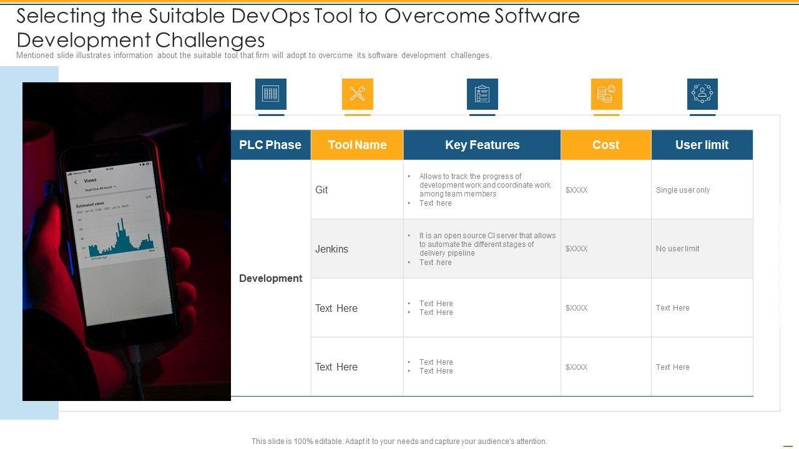Click Jenkins' open source CI server description
Image resolution: width=799 pixels, height=449 pixels.
pos(487,244)
